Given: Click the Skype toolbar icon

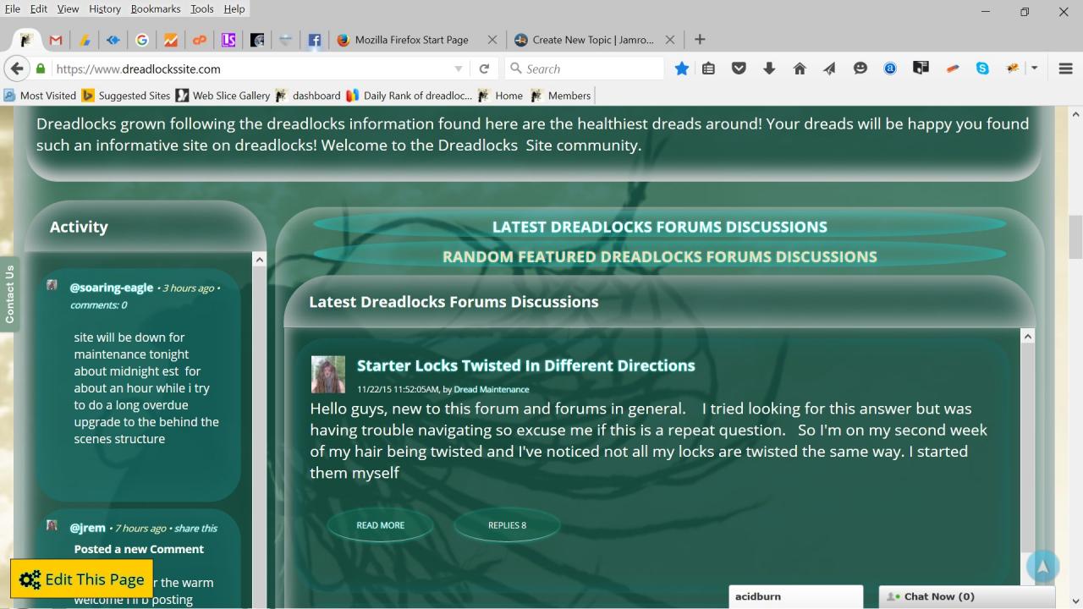Looking at the screenshot, I should [x=982, y=69].
